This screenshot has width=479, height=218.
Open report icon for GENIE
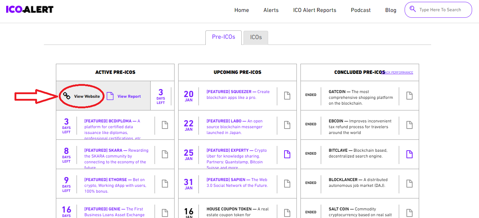165,213
